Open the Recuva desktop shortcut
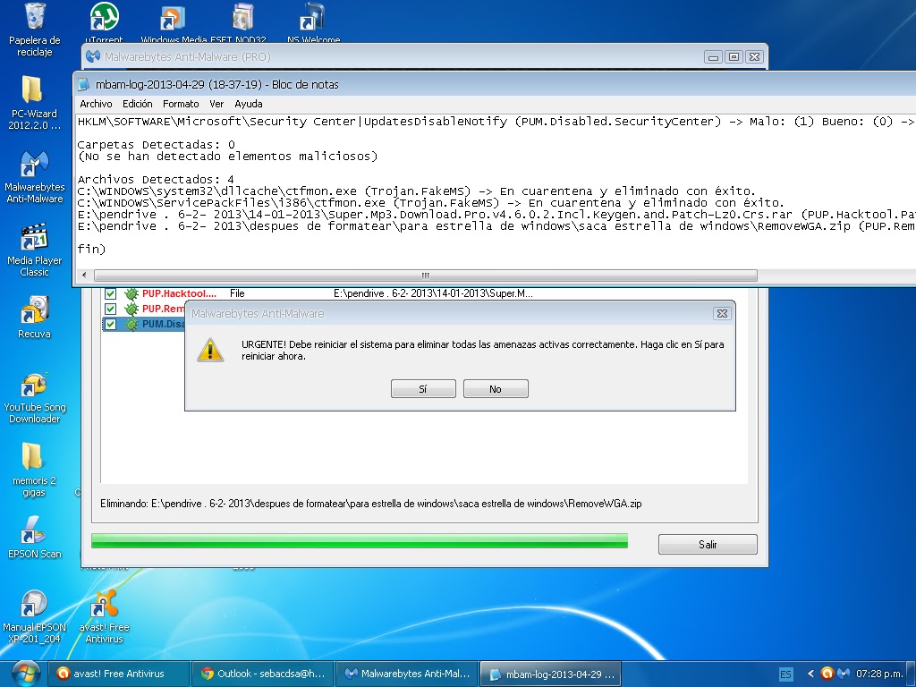916x687 pixels. (34, 318)
